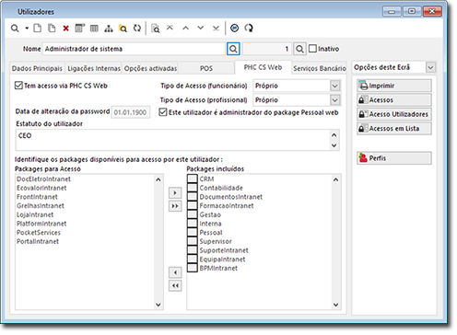457x335 pixels.
Task: Delete record with the red X icon
Action: [65, 29]
